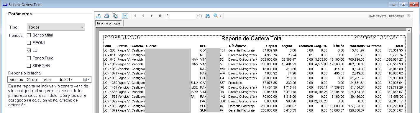Viewport: 420px width, 113px height.
Task: Click the Export Report icon
Action: pos(99,16)
